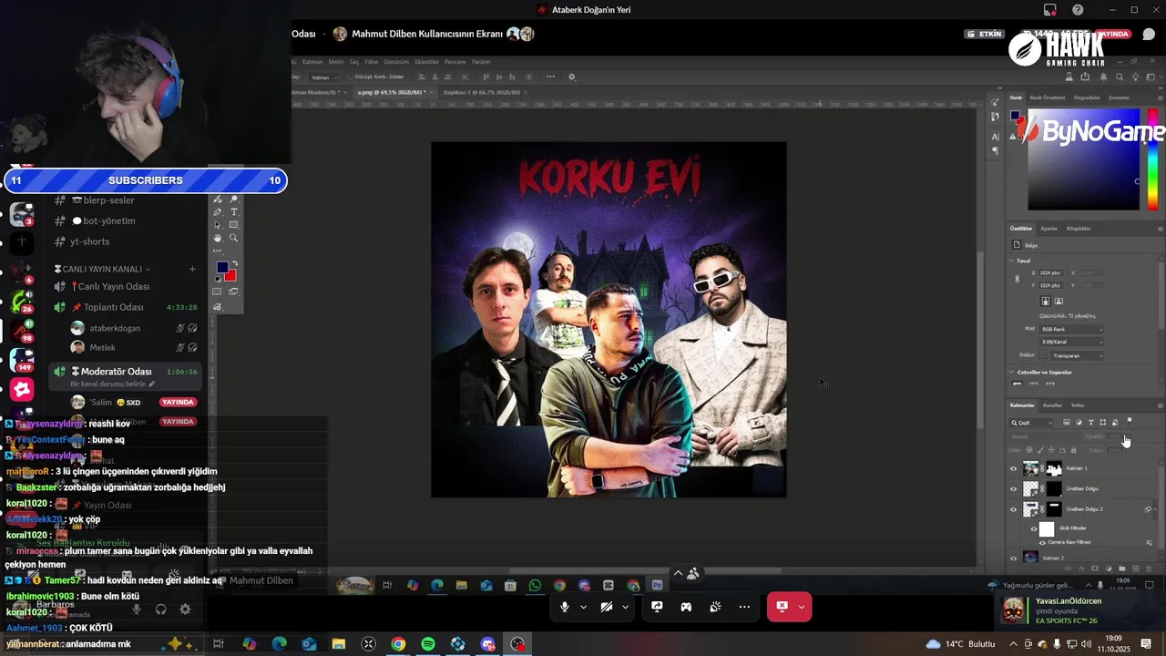Add channel plus next to CANLI YAYIN KANALI

192,269
